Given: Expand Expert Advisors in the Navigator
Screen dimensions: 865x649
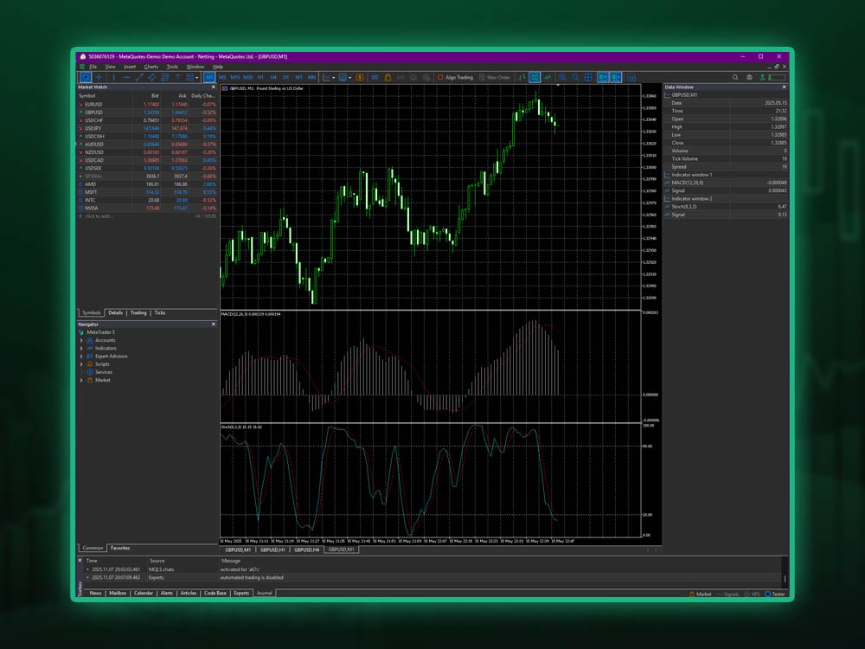Looking at the screenshot, I should (81, 356).
